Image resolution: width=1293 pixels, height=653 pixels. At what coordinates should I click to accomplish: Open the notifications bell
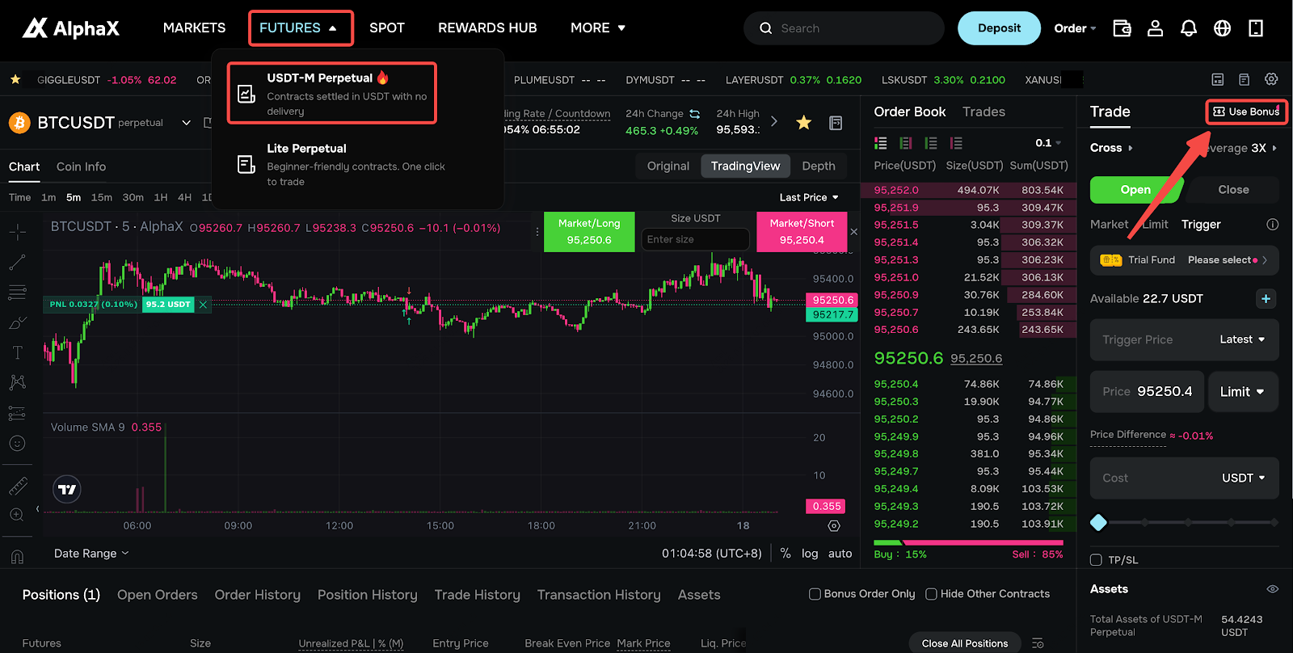pyautogui.click(x=1189, y=28)
